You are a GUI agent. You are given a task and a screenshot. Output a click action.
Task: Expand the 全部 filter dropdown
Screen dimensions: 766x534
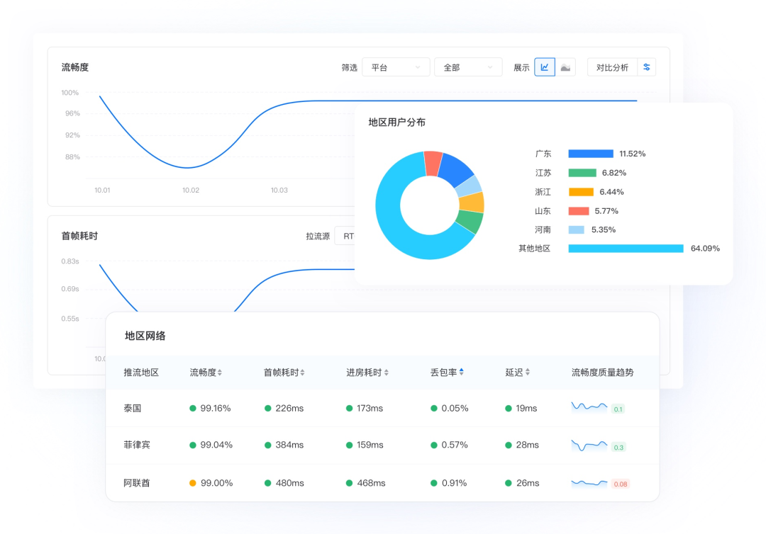tap(468, 67)
